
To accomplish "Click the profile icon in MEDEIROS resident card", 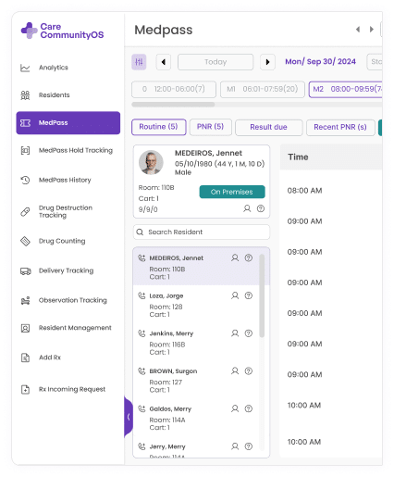I will (x=247, y=208).
